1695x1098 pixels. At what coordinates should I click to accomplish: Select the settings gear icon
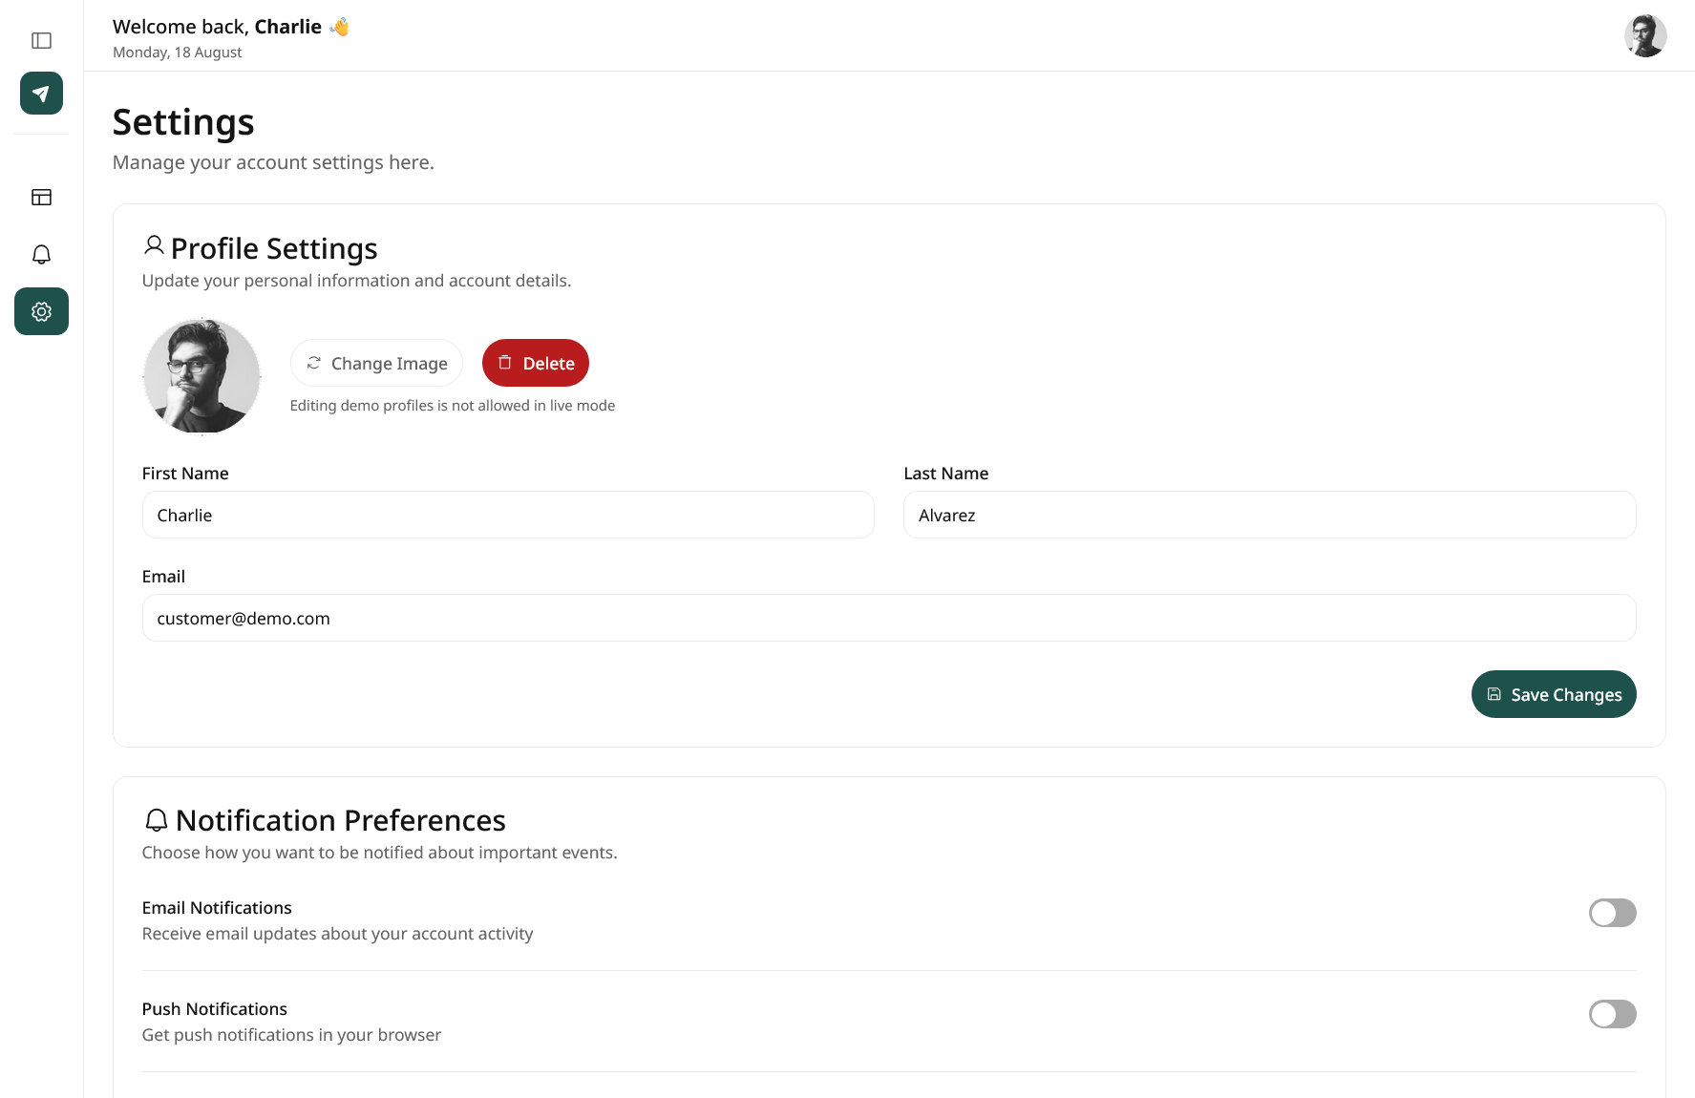click(x=41, y=311)
